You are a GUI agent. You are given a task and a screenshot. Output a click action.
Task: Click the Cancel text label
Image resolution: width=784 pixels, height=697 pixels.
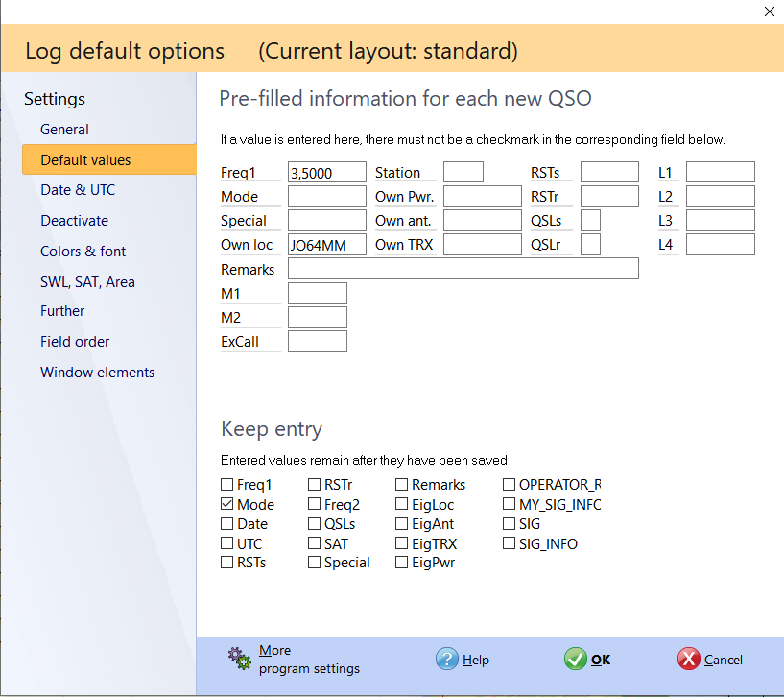(x=723, y=660)
